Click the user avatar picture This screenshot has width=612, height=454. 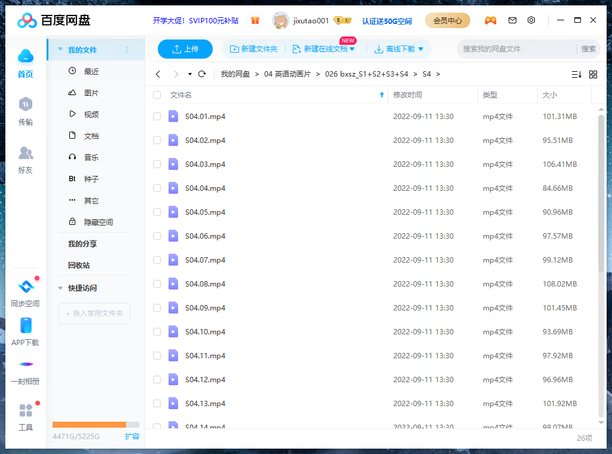[280, 20]
